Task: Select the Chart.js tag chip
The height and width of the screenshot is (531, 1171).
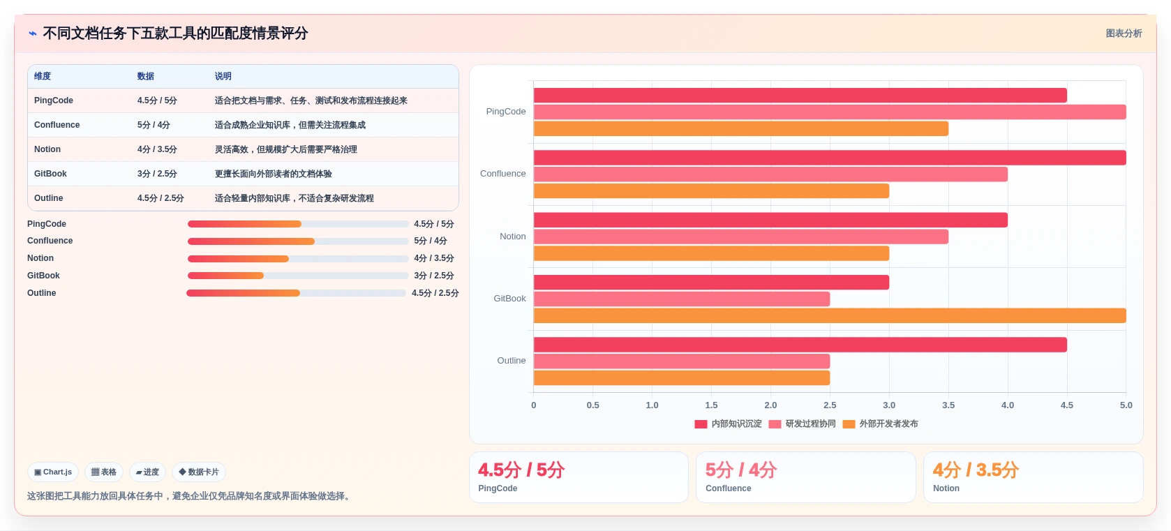Action: point(53,472)
